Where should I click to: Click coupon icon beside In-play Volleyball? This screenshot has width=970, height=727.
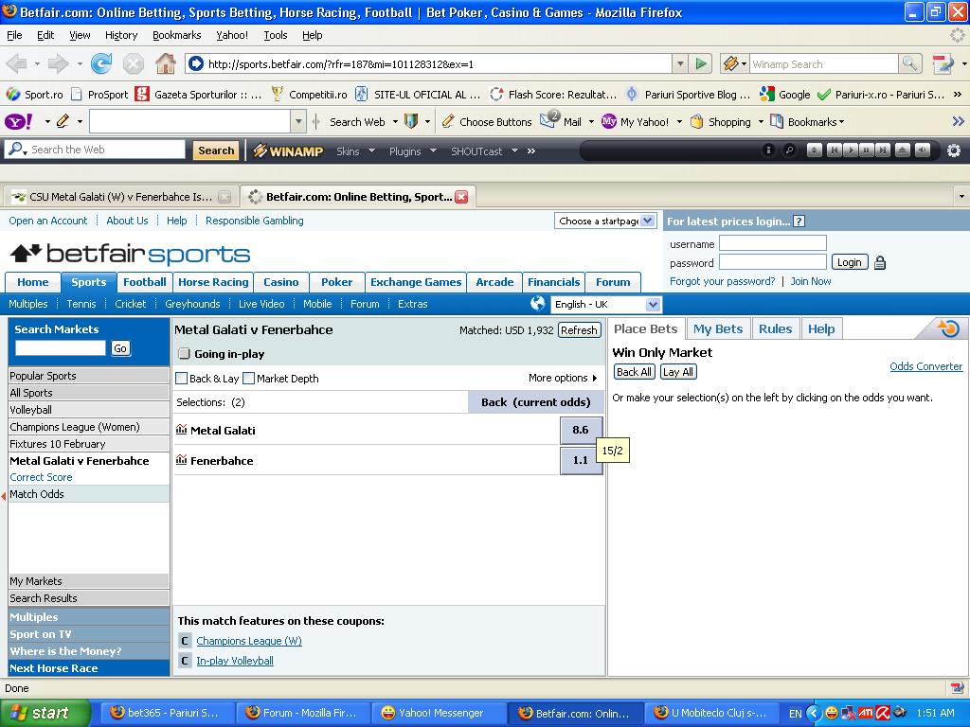coord(185,660)
